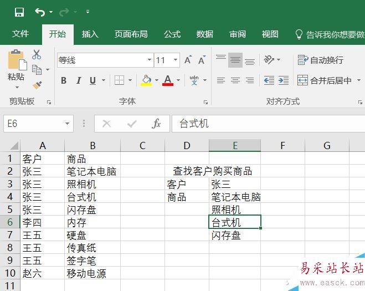Viewport: 365px width, 291px height.
Task: Open the font size 11 dropdown
Action: point(176,60)
